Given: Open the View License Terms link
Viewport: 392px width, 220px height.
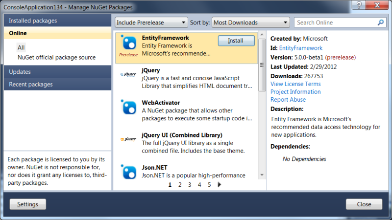Looking at the screenshot, I should tap(295, 84).
